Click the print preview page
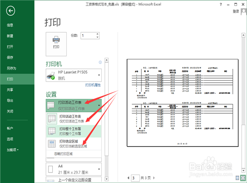247x183 pixels. coord(183,103)
